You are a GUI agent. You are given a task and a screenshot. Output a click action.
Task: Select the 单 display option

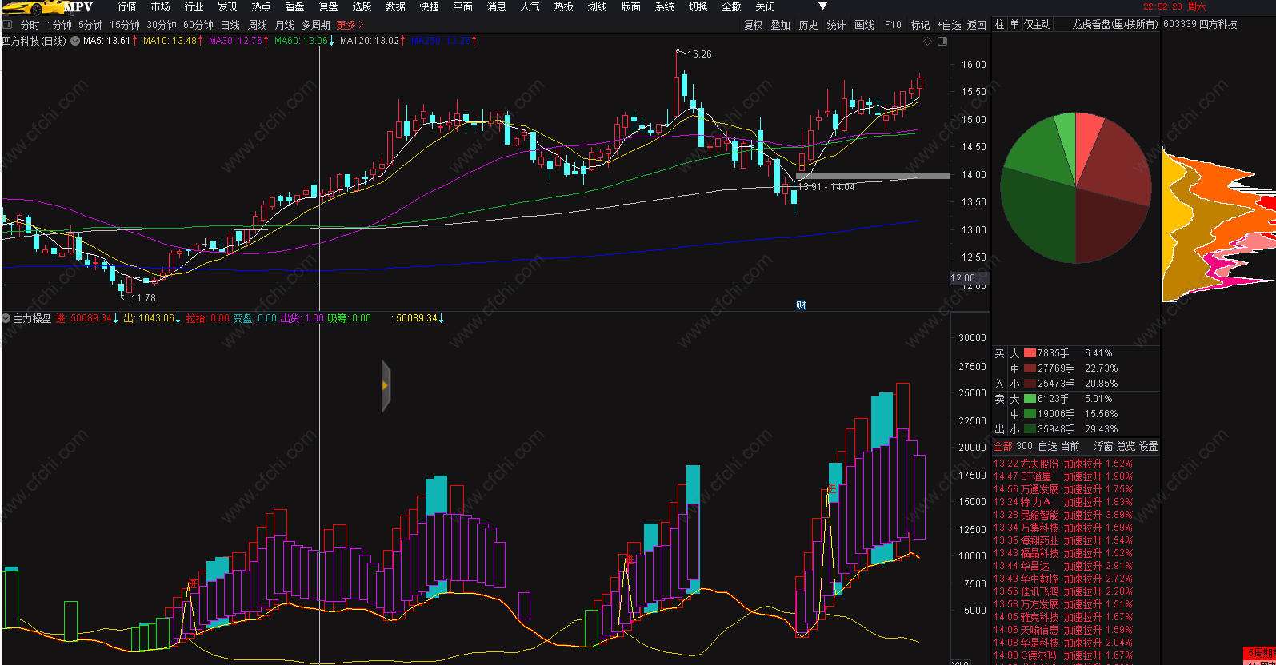click(1014, 25)
